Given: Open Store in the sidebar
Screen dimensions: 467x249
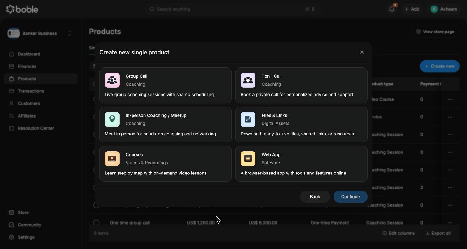Looking at the screenshot, I should click(40, 213).
